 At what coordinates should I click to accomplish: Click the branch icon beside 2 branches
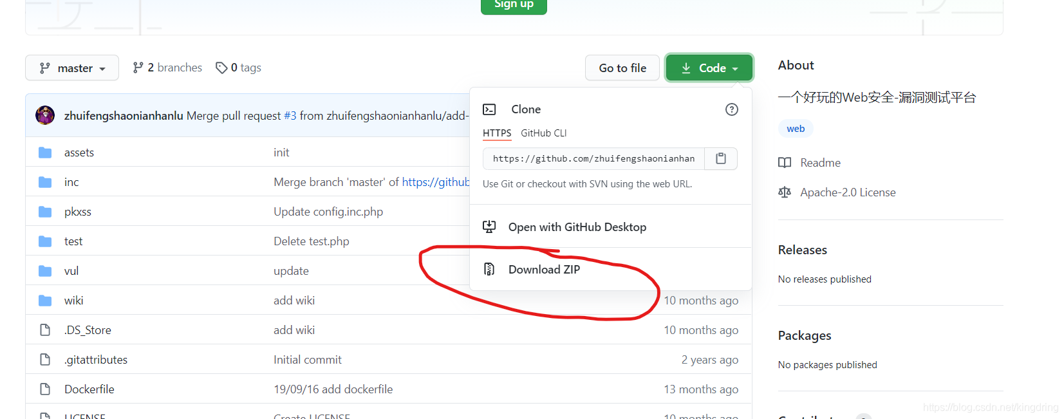(x=138, y=68)
